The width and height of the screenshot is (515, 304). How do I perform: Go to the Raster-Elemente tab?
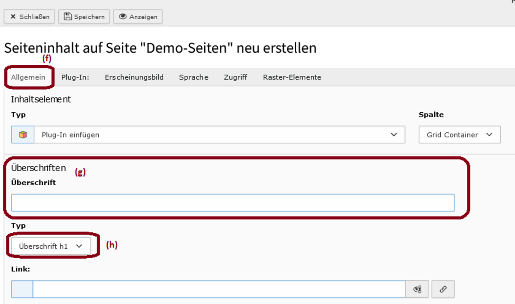(292, 77)
